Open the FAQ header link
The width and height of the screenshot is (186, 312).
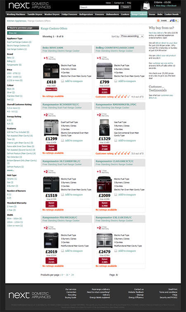[129, 3]
